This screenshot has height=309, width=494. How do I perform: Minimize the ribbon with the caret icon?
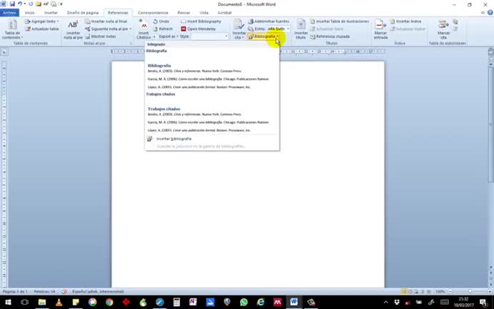(483, 13)
